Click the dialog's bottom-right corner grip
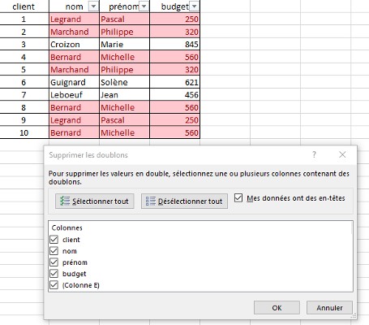The height and width of the screenshot is (325, 369). point(354,316)
